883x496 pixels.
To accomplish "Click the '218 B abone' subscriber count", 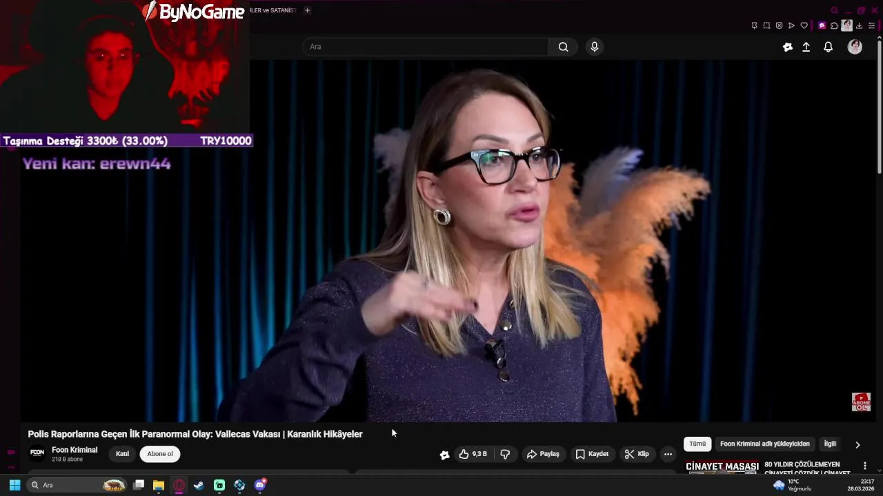I will tap(67, 459).
